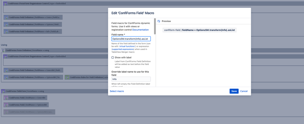Click the Preview label in dialog
This screenshot has width=304, height=124.
[166, 21]
